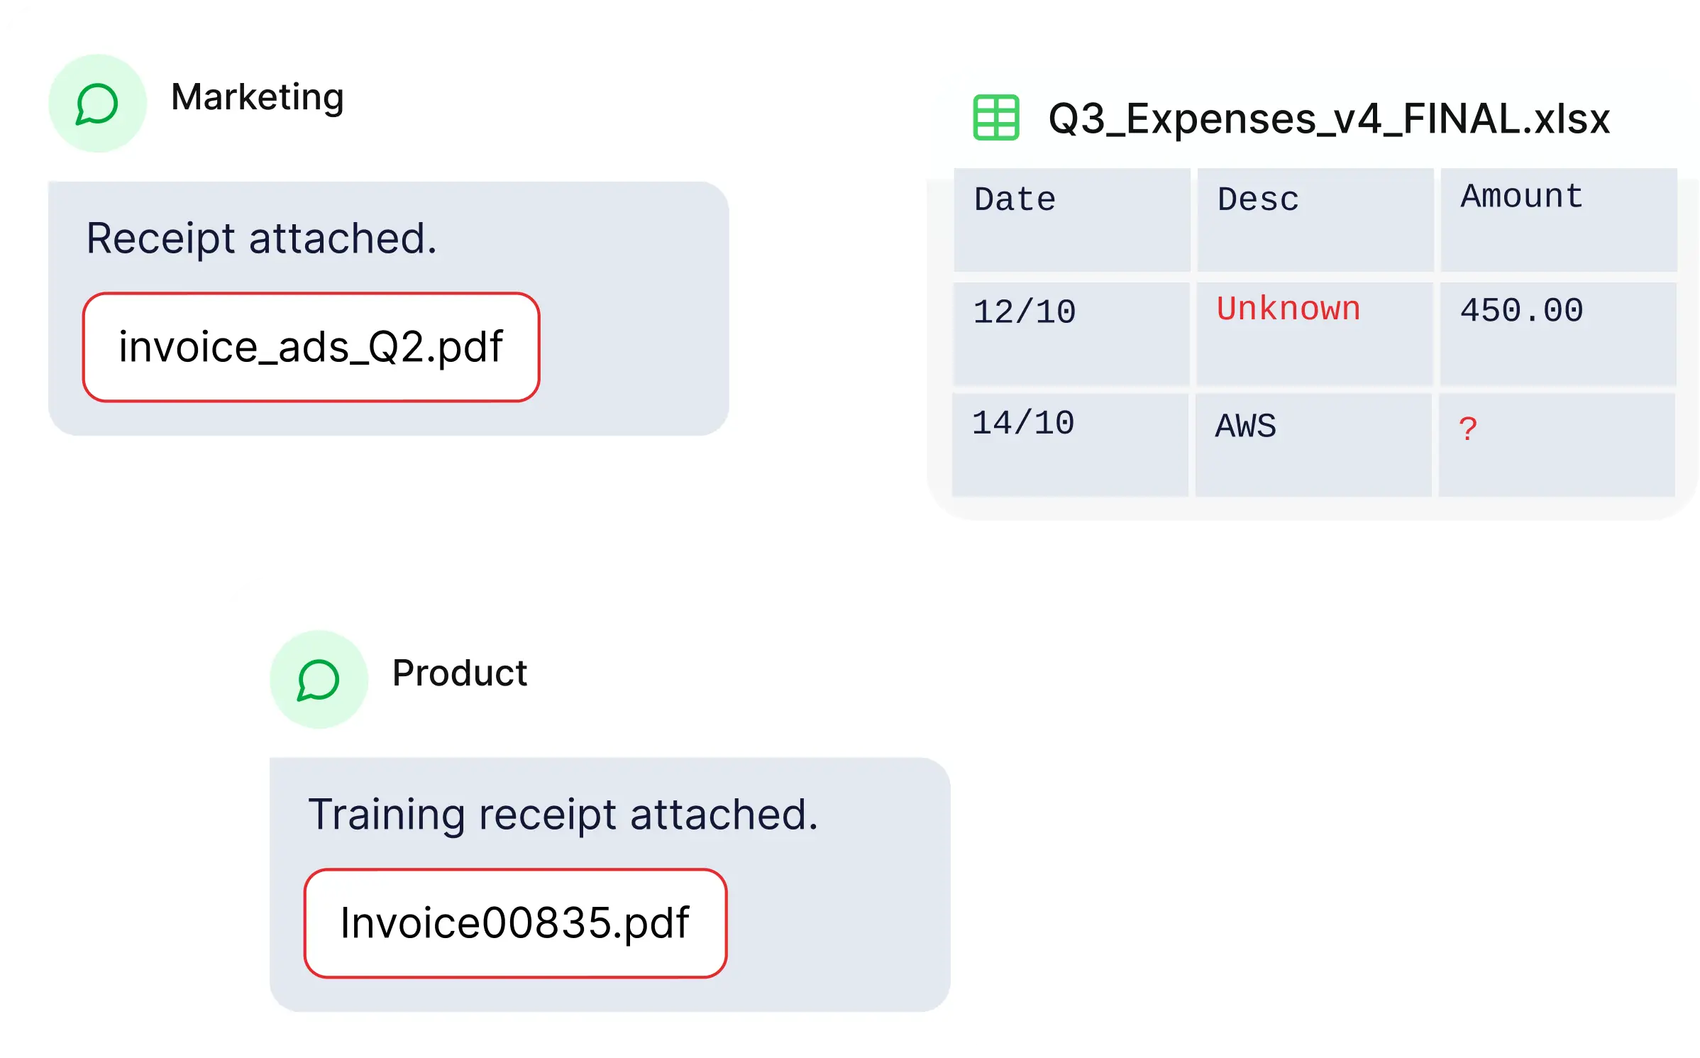Select the AWS description cell

pos(1313,444)
